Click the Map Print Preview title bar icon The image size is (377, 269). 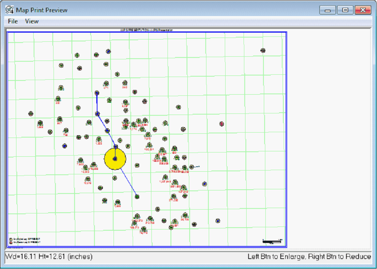[10, 10]
